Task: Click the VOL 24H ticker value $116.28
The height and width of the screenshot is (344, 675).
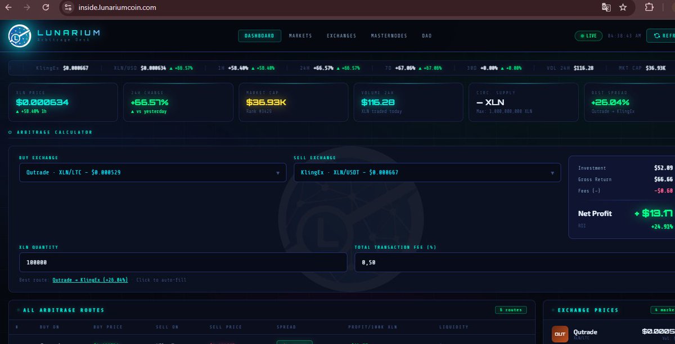Action: (583, 68)
